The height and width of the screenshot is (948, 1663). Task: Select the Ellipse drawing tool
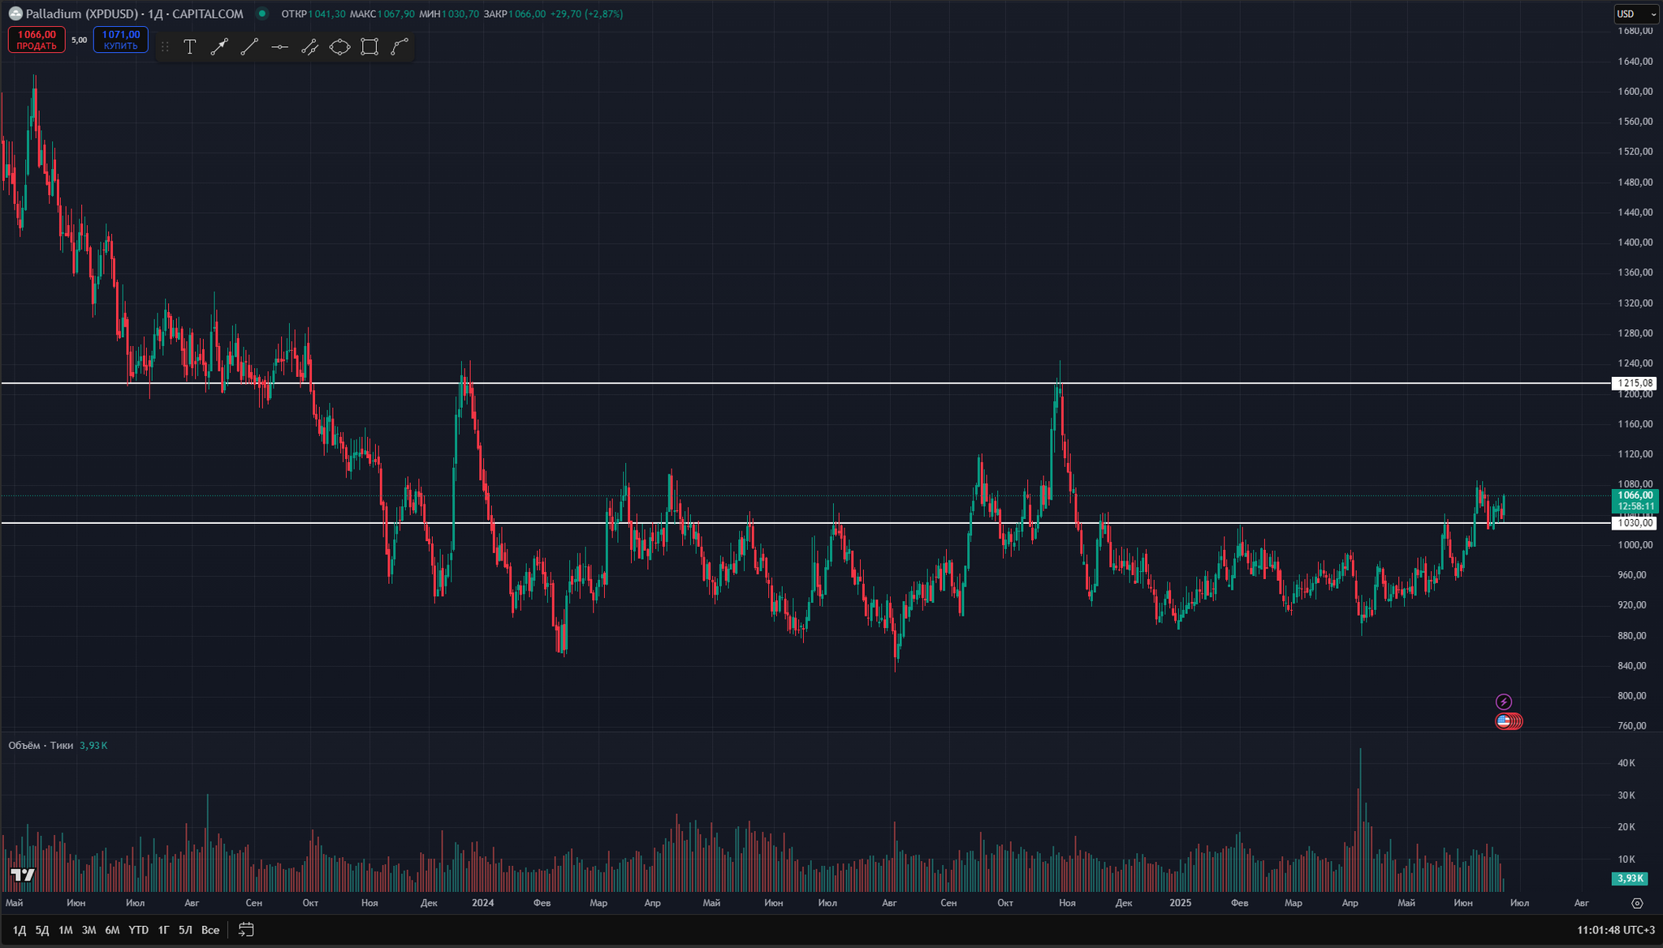point(339,47)
